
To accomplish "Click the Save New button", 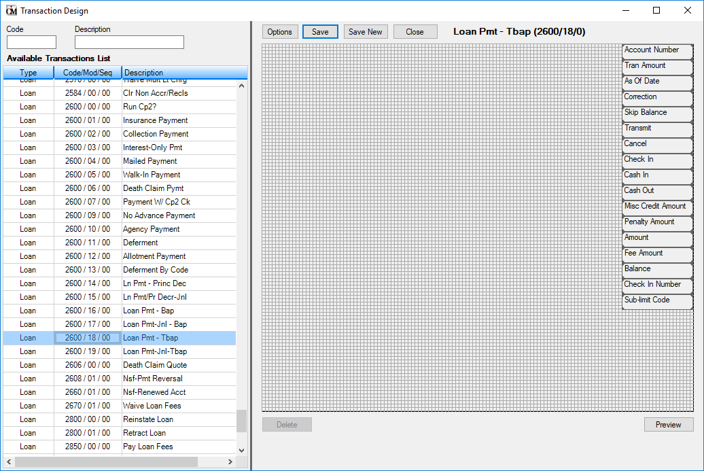I will pos(366,31).
